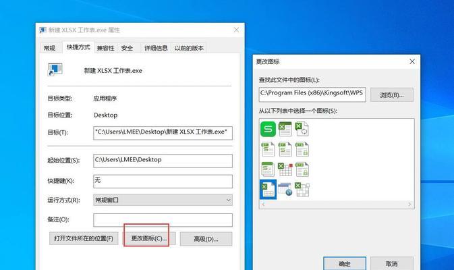
Task: Click the Desktop target location text
Action: 106,115
